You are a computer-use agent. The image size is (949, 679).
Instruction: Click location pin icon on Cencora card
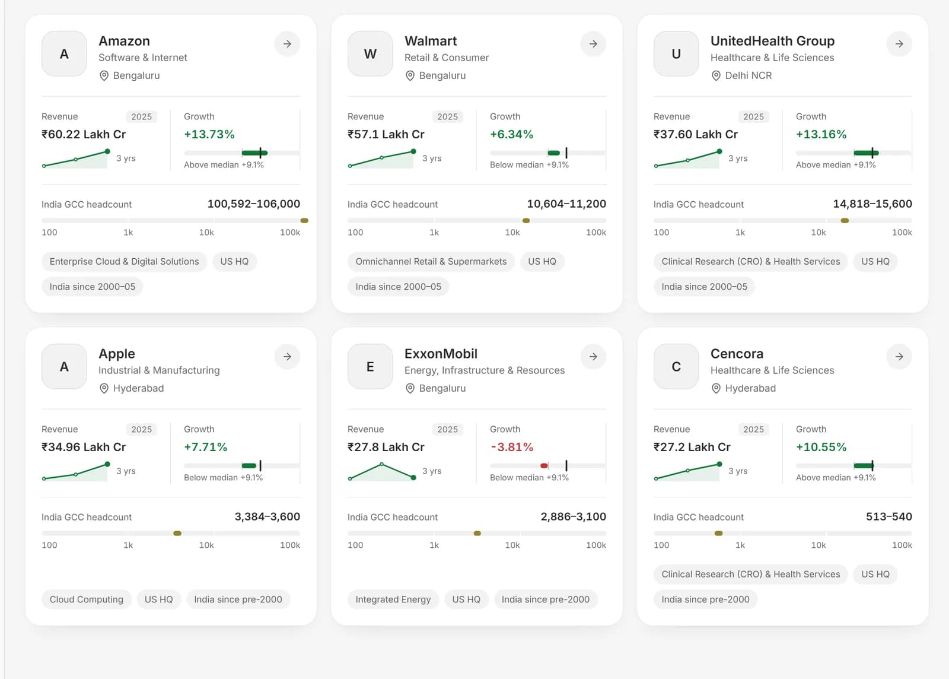click(x=716, y=389)
